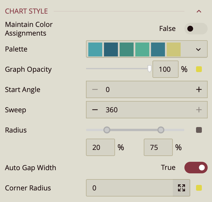The width and height of the screenshot is (212, 202).
Task: Open the Palette dropdown arrow
Action: pos(198,49)
